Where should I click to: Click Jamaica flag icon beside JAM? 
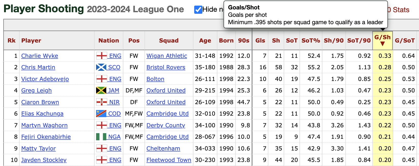[x=101, y=90]
